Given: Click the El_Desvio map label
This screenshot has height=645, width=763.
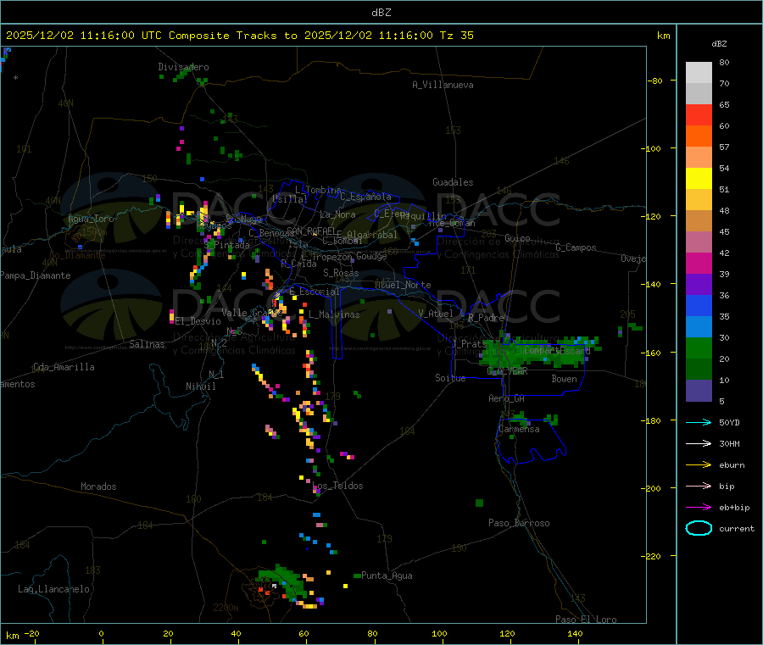Looking at the screenshot, I should click(198, 321).
